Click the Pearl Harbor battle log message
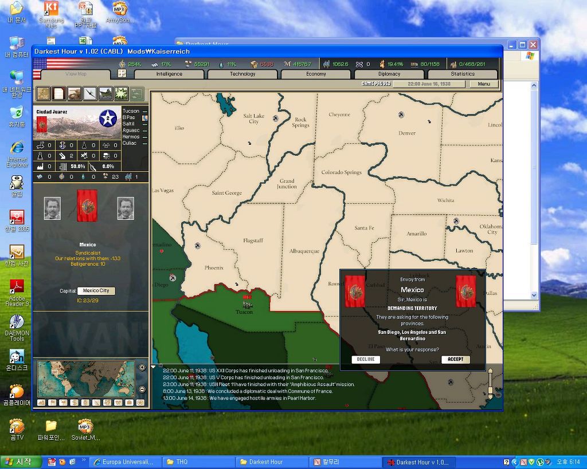The width and height of the screenshot is (587, 469). pyautogui.click(x=239, y=398)
